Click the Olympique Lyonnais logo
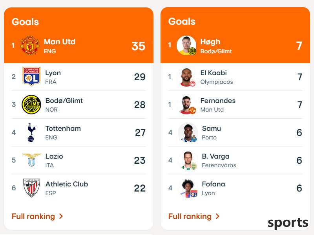 pos(31,76)
